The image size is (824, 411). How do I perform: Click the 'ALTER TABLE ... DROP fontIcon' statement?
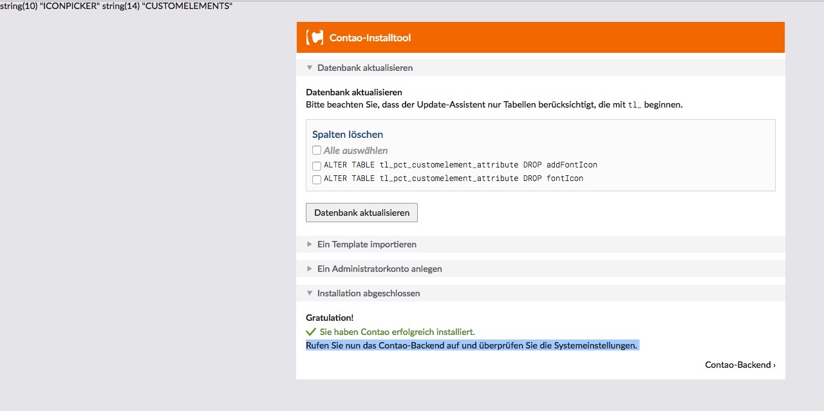(453, 178)
